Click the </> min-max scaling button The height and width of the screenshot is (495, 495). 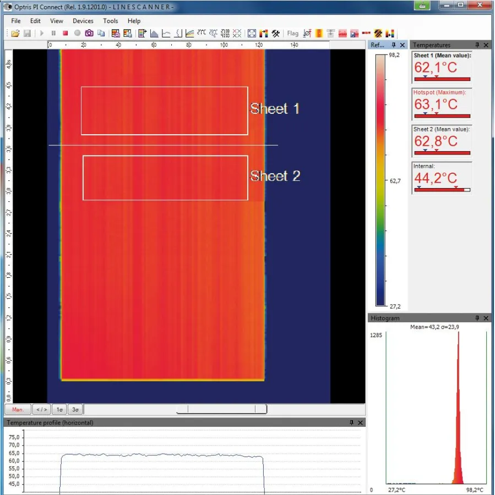point(41,409)
